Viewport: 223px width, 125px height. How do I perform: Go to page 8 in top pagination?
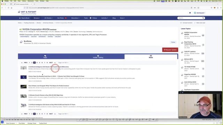point(47,62)
